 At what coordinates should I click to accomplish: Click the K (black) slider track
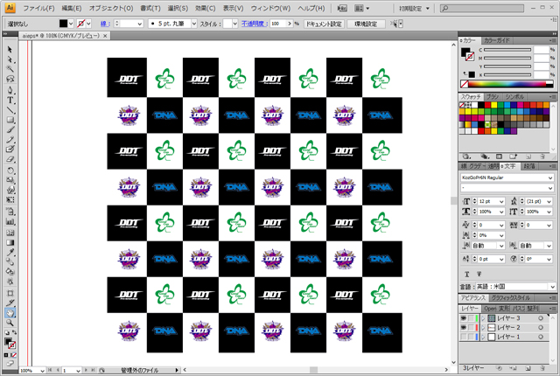tap(507, 75)
